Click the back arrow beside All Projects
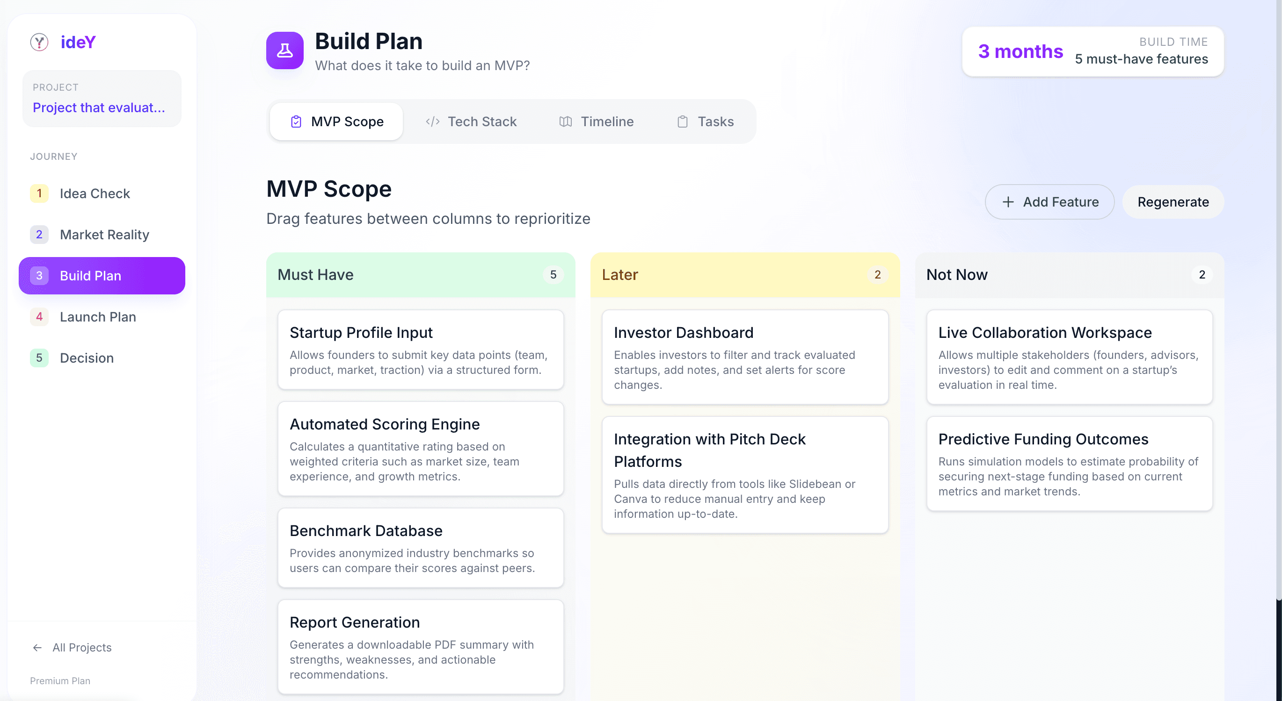Viewport: 1282px width, 701px height. (x=37, y=647)
